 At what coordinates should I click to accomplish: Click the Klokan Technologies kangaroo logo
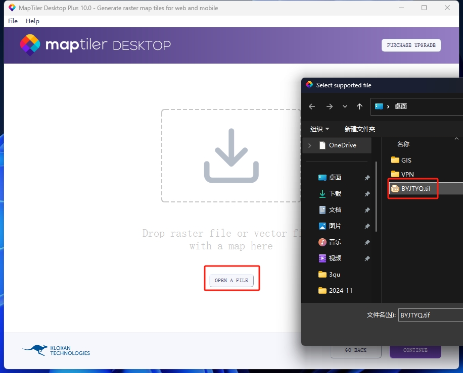56,350
